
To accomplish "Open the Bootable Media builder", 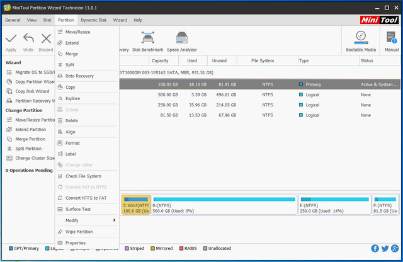I will point(361,42).
